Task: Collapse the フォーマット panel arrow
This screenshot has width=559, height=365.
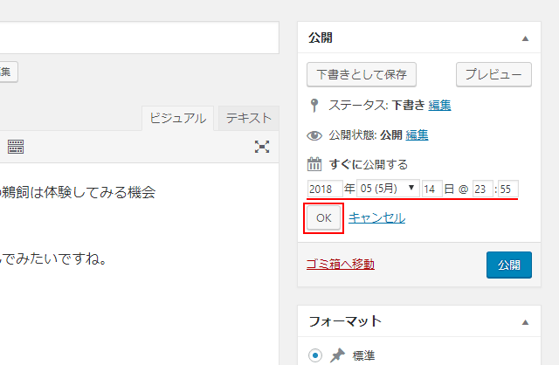Action: coord(525,321)
